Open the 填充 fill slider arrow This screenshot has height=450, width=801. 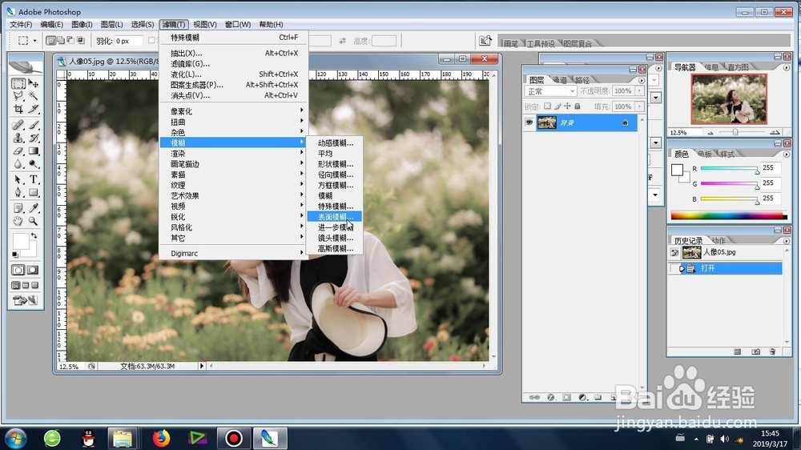tap(639, 106)
